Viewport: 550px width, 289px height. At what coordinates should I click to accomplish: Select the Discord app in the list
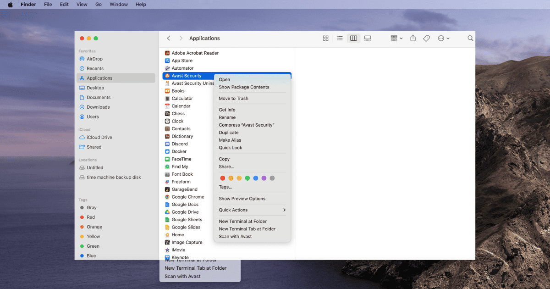(179, 144)
